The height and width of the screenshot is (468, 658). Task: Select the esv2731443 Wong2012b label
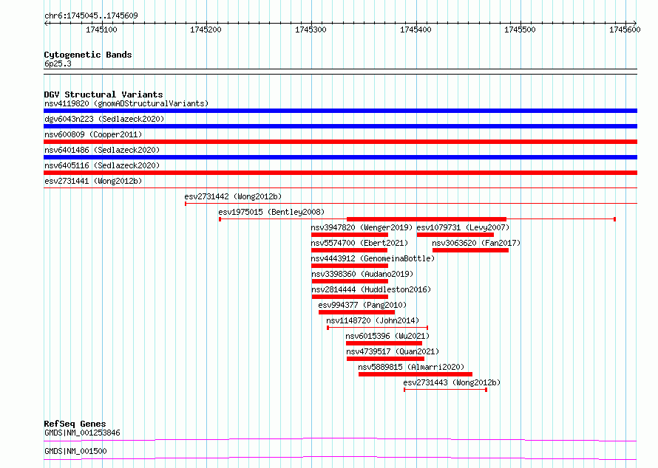(452, 382)
